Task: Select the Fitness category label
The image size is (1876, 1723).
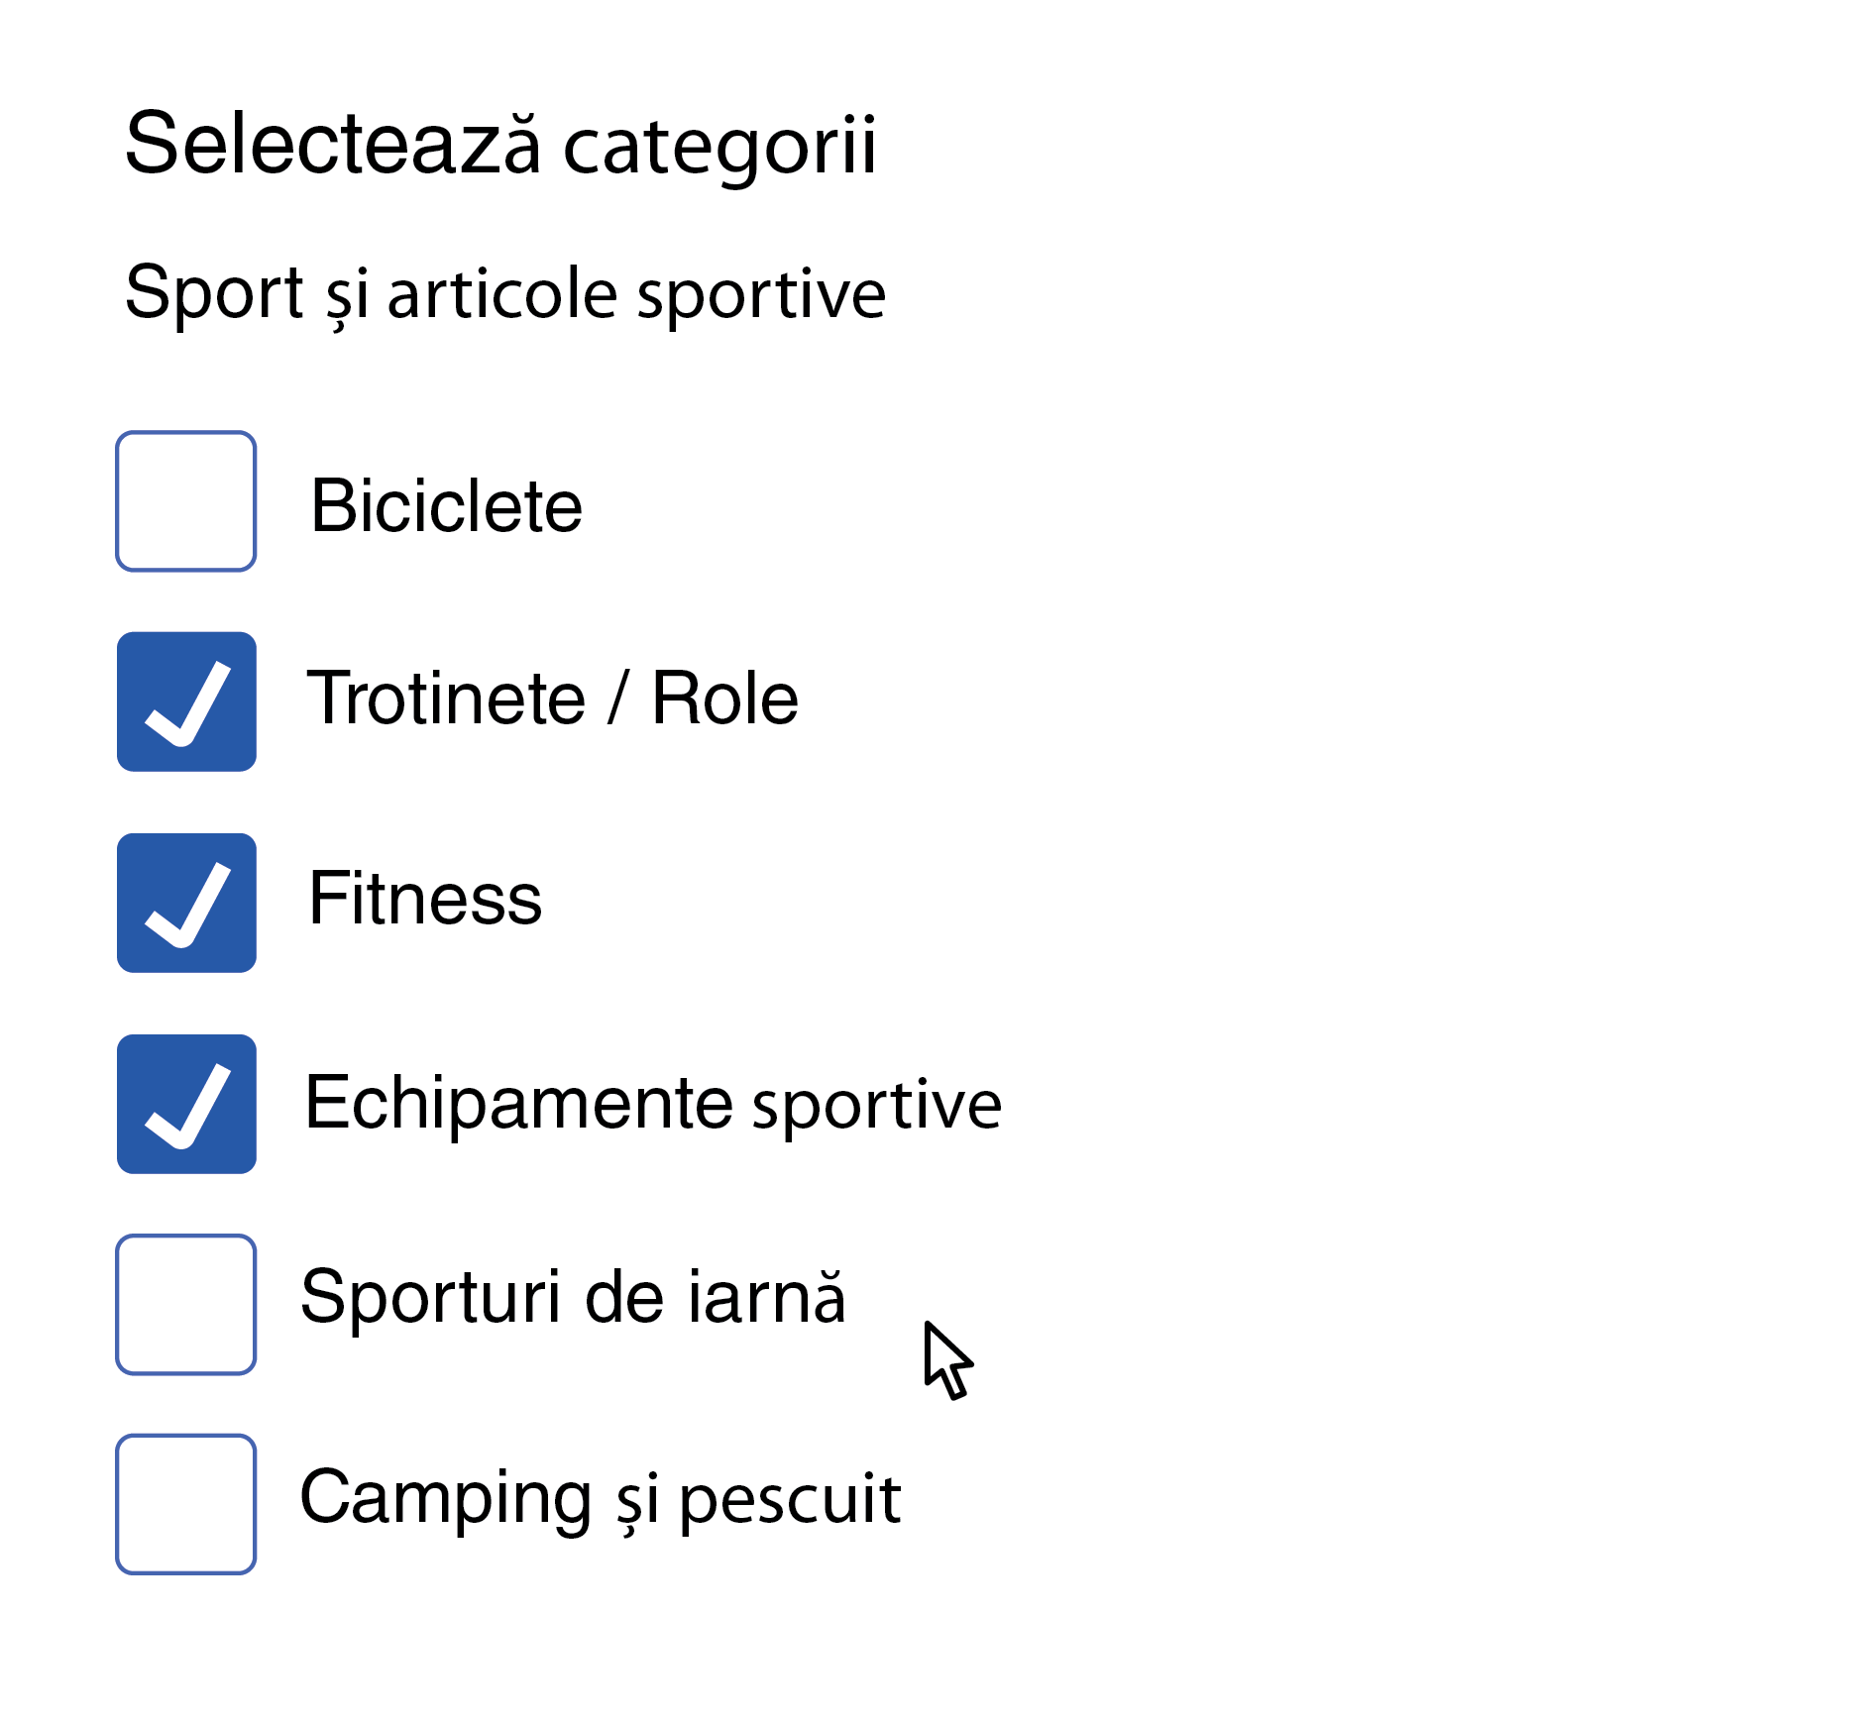Action: (421, 902)
